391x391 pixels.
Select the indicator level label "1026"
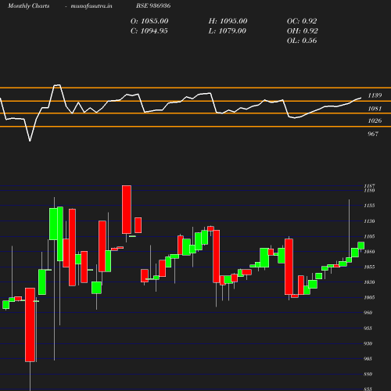pos(375,120)
